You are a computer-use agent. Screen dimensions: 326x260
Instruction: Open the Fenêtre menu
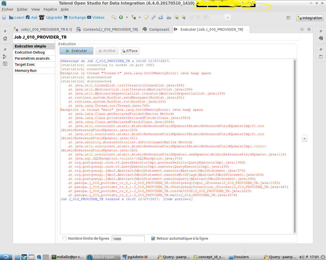pos(50,9)
